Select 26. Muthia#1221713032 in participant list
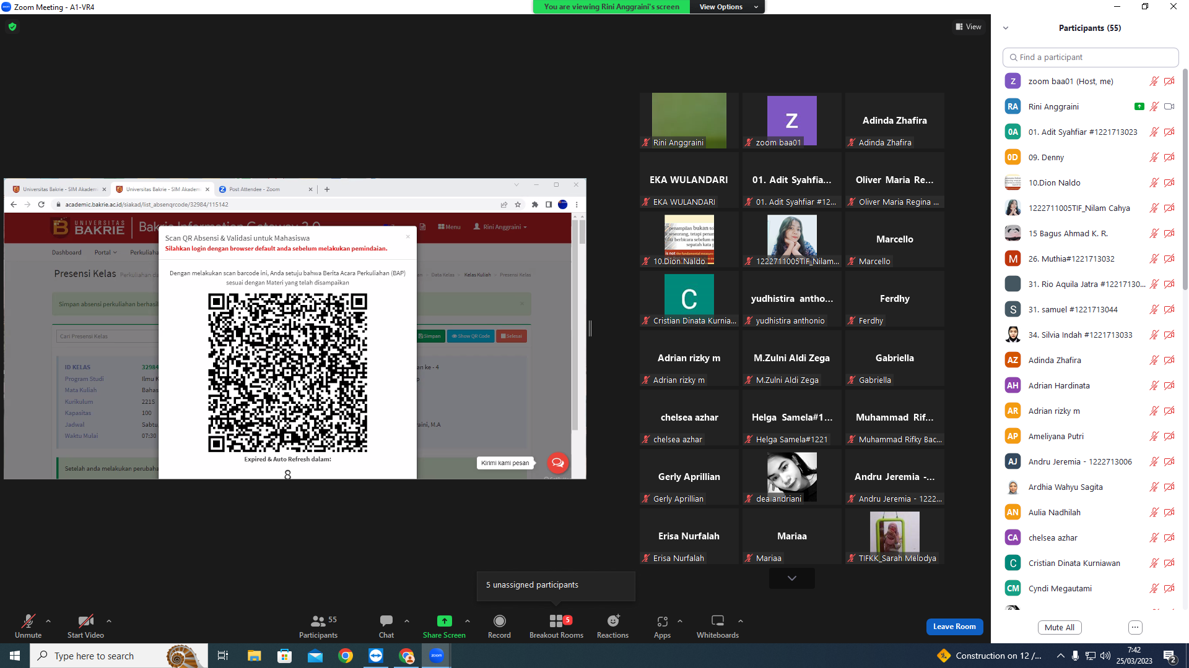 click(1089, 259)
